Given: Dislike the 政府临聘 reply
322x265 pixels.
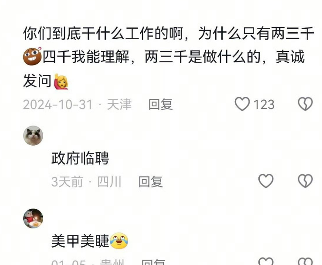Looking at the screenshot, I should (305, 181).
